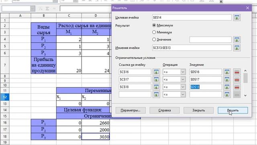Click cell containing 2000

pyautogui.click(x=96, y=130)
